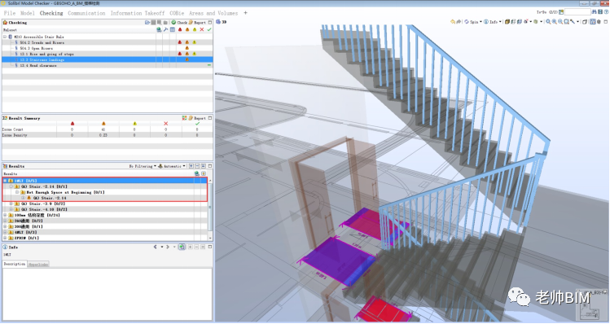
Task: Select the Spin navigation tool
Action: [472, 22]
